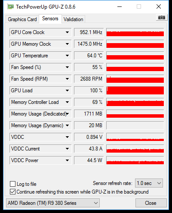Enable the Log to file checkbox
The image size is (172, 213).
12,184
